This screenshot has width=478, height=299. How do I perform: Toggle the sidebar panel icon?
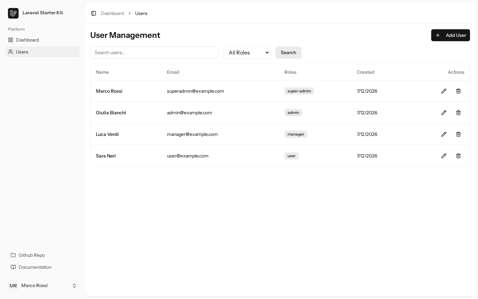(x=94, y=13)
